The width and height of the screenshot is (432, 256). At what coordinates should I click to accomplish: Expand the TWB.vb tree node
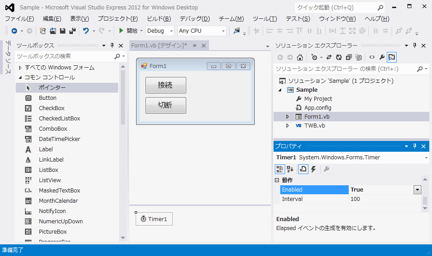pos(287,126)
